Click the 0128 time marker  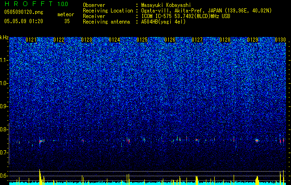point(225,40)
